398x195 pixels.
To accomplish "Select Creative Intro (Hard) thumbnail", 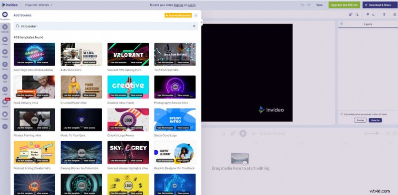I will coord(128,87).
